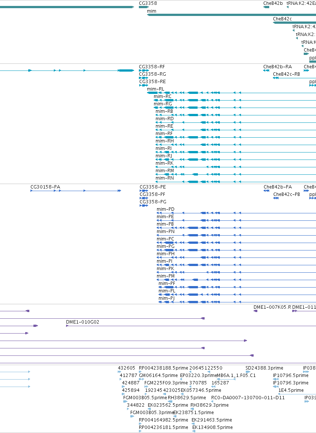Screen dimensions: 316x433
Task: Click the FGM225F09.3prime EST label
Action: (166, 383)
